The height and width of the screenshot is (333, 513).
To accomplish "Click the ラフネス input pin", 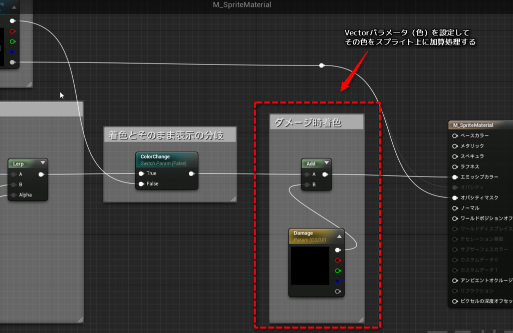I will pyautogui.click(x=455, y=167).
